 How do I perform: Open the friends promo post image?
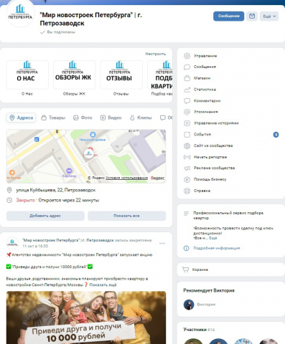(x=86, y=317)
